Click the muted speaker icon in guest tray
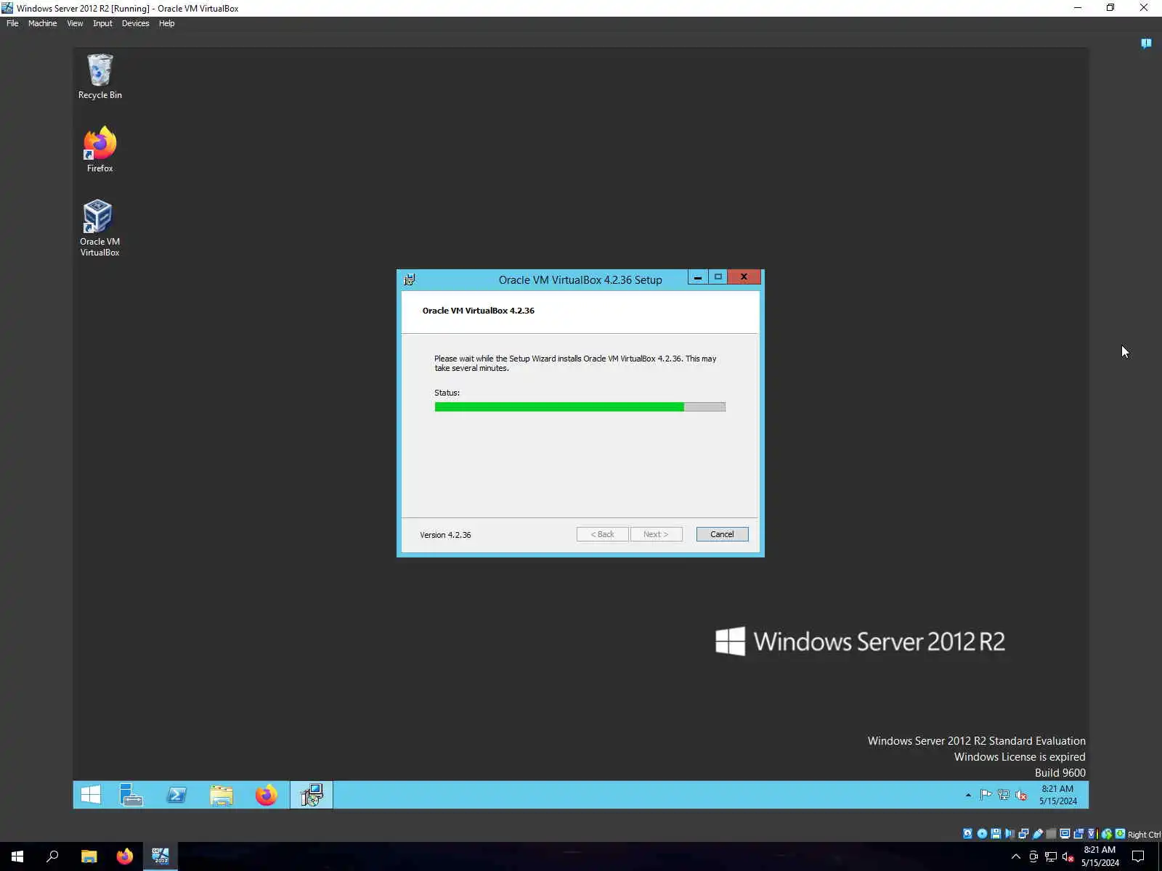Image resolution: width=1162 pixels, height=871 pixels. click(1021, 795)
